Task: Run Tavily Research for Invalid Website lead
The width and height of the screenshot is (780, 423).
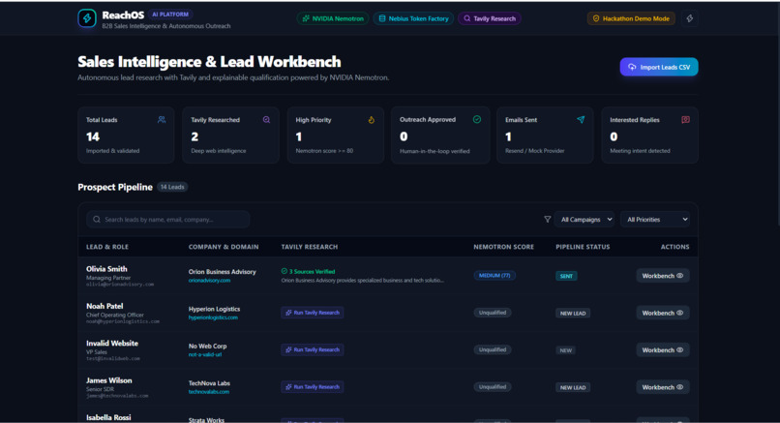Action: coord(313,349)
